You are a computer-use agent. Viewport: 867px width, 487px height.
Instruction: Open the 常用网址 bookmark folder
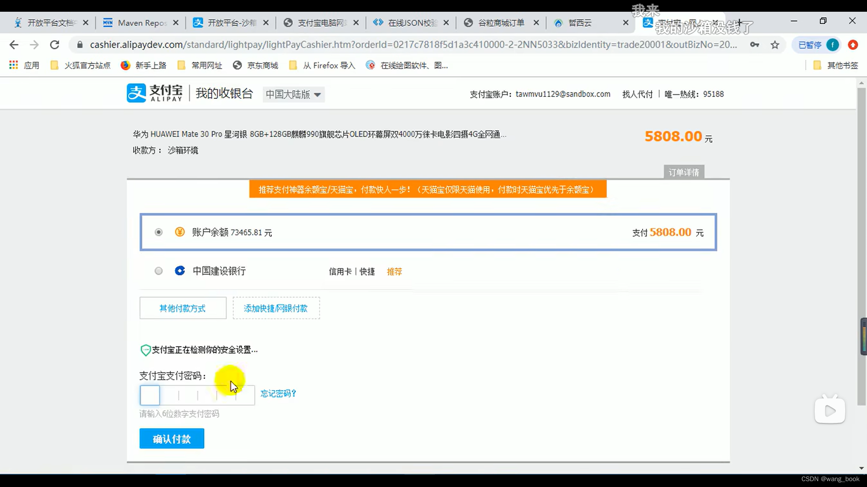pyautogui.click(x=200, y=65)
